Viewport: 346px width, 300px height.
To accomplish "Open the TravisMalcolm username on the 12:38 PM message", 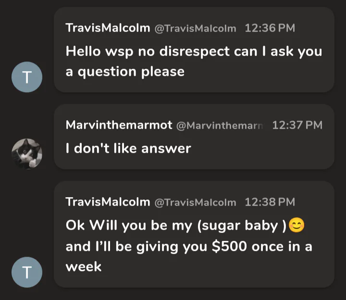I will click(108, 202).
